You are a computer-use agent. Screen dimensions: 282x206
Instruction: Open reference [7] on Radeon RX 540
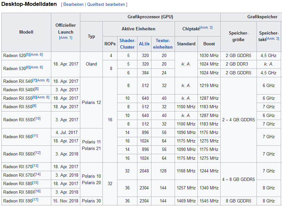34,80
